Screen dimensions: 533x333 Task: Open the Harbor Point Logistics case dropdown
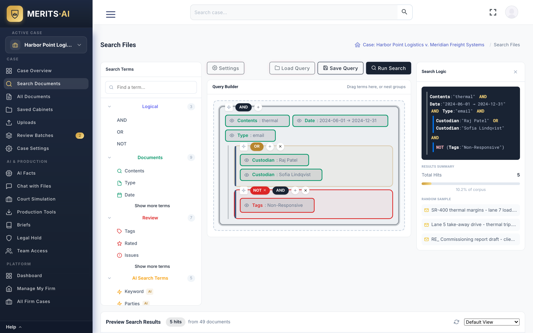click(46, 45)
